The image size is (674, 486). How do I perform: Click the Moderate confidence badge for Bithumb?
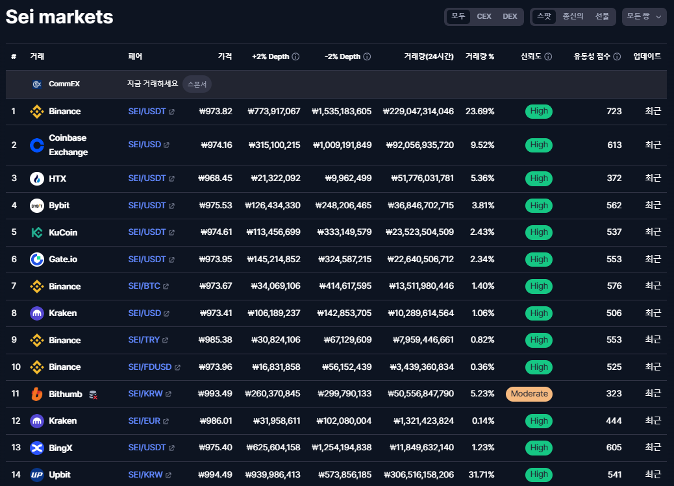point(529,394)
